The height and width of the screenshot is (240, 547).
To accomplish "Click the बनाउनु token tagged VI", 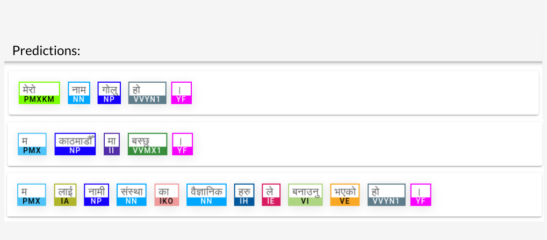I will [x=305, y=195].
